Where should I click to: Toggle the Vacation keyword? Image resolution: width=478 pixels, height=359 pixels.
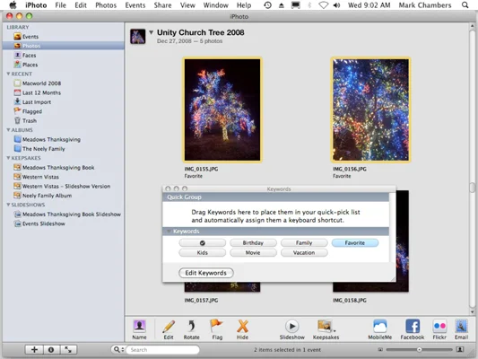[x=304, y=253]
